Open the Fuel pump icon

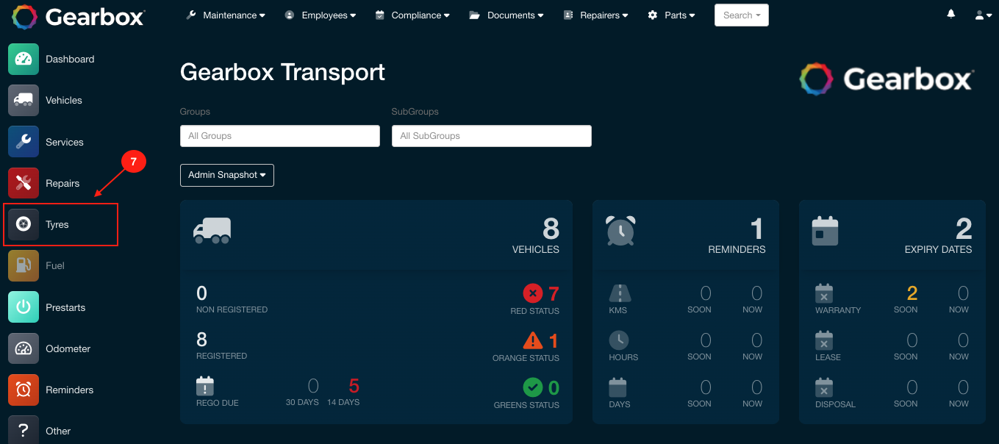(24, 265)
